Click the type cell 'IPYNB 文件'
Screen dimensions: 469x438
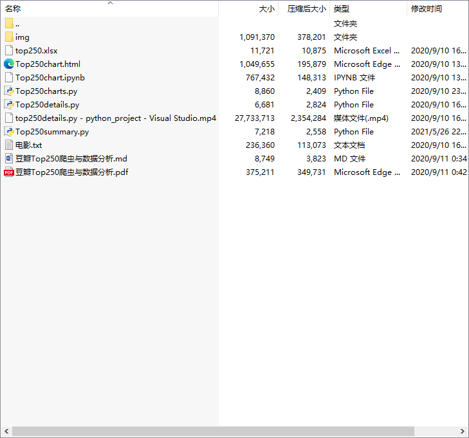[x=354, y=77]
